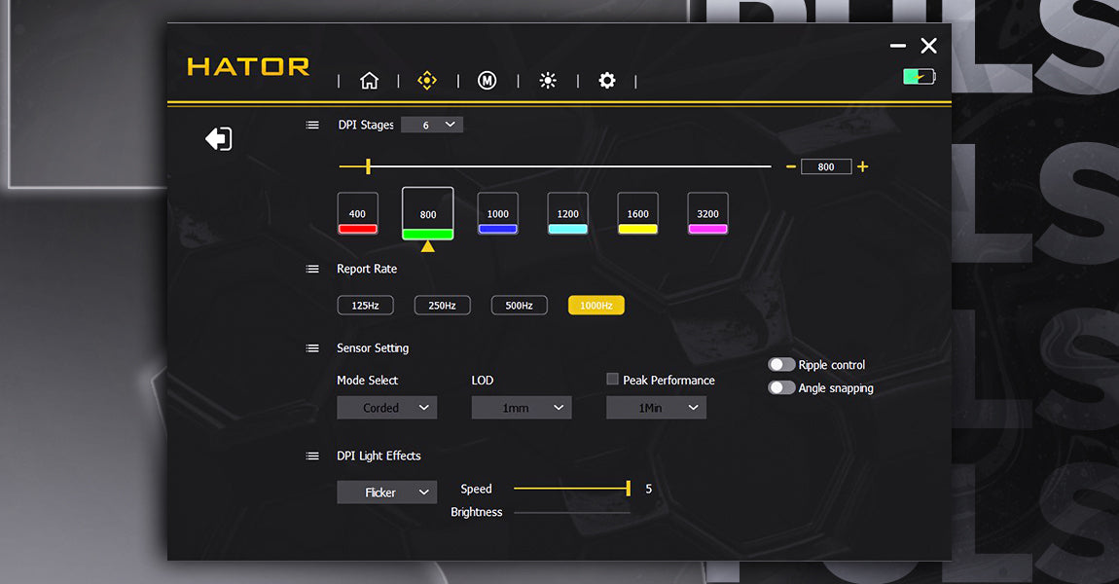Image resolution: width=1119 pixels, height=584 pixels.
Task: Enable the Angle snapping toggle
Action: coord(781,387)
